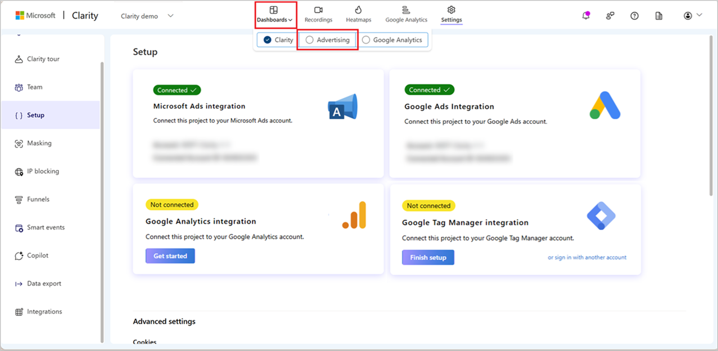Click 'or sign in with another account' link
The image size is (718, 351).
point(587,257)
